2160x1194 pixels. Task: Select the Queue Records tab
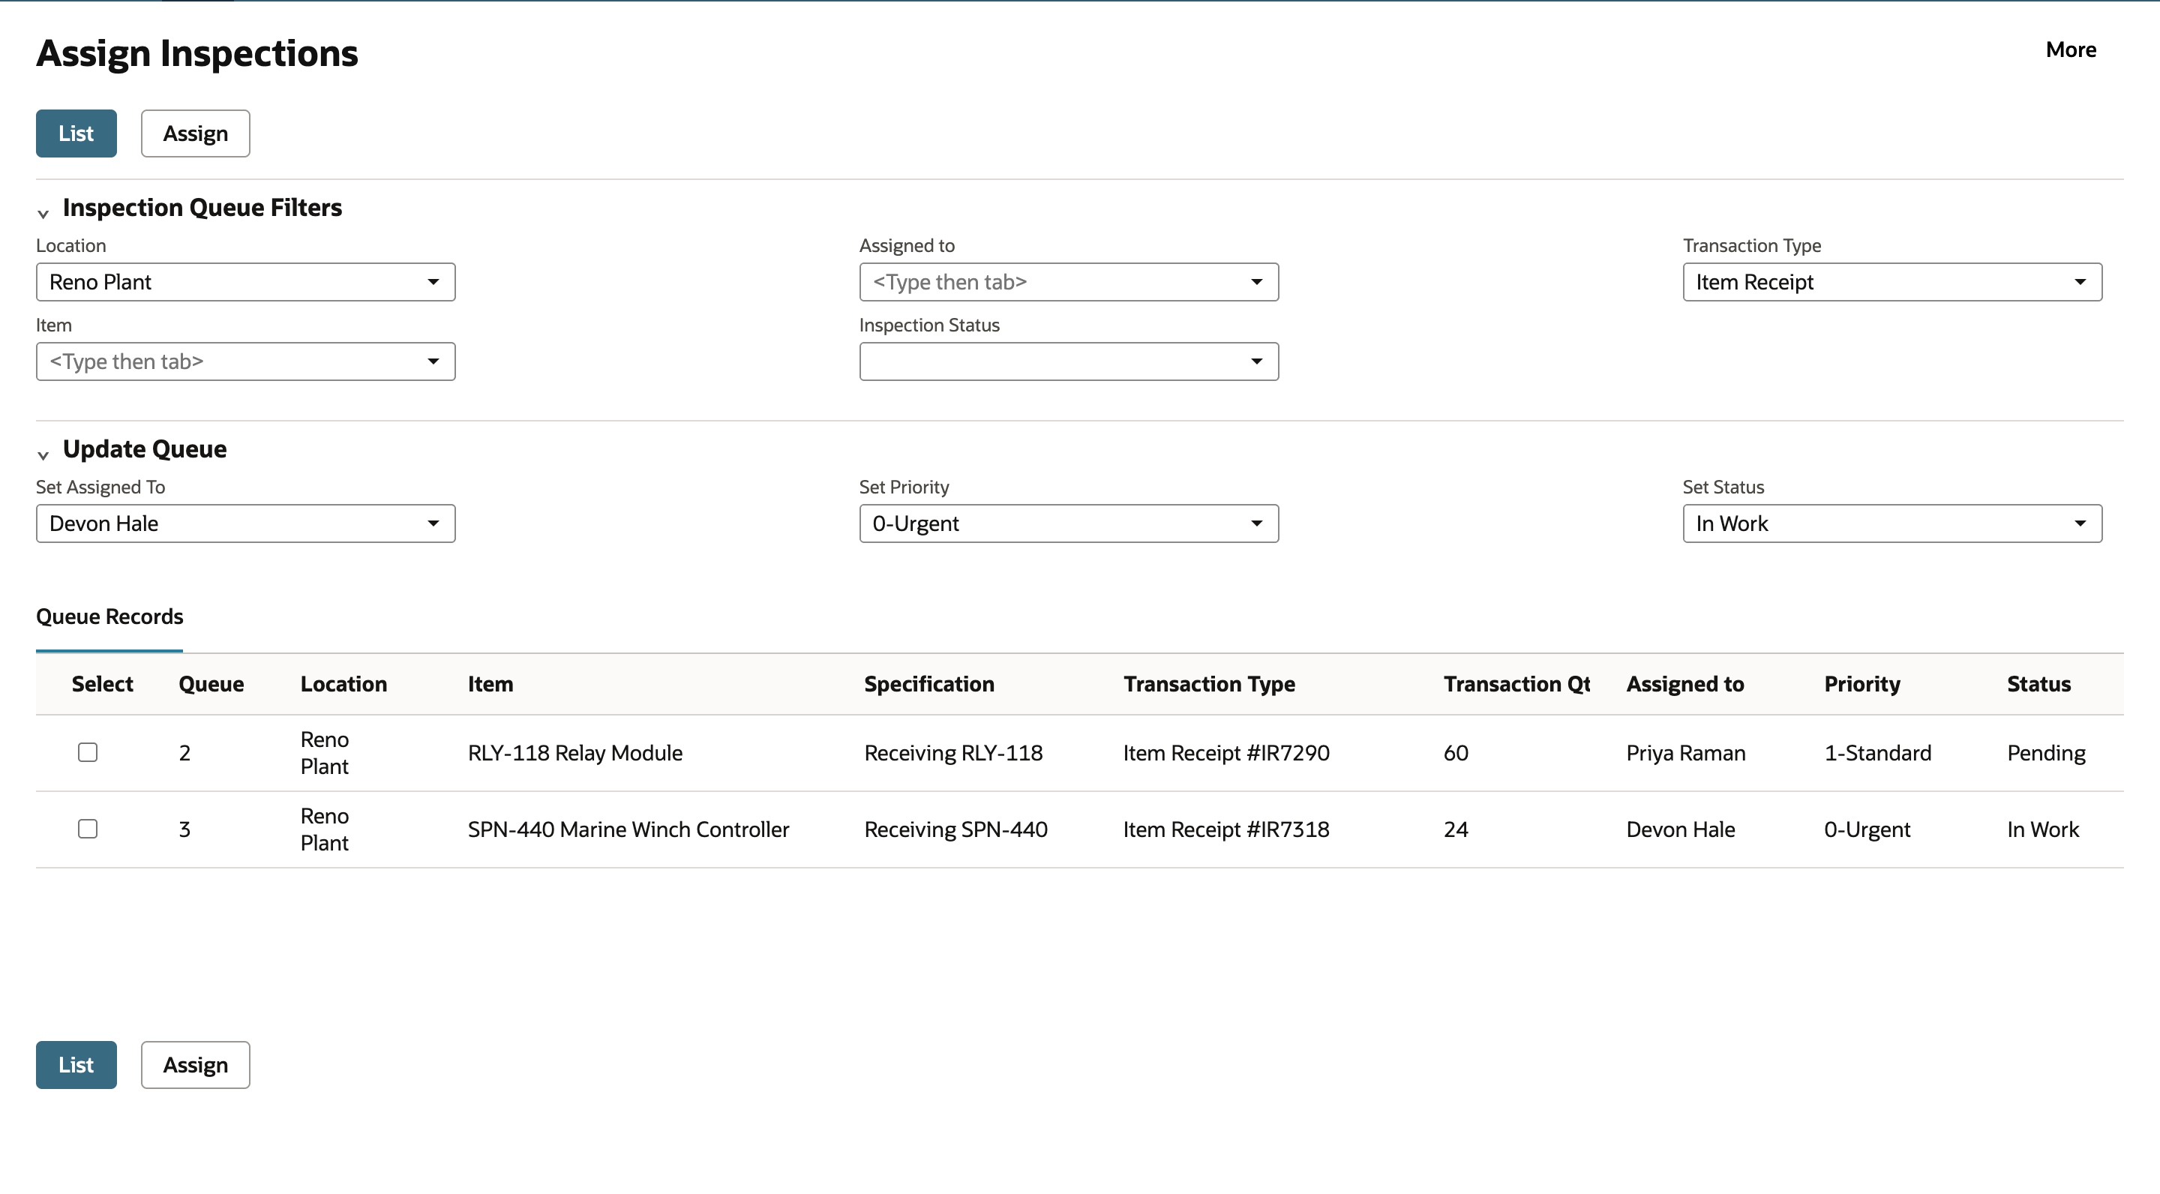[x=109, y=616]
